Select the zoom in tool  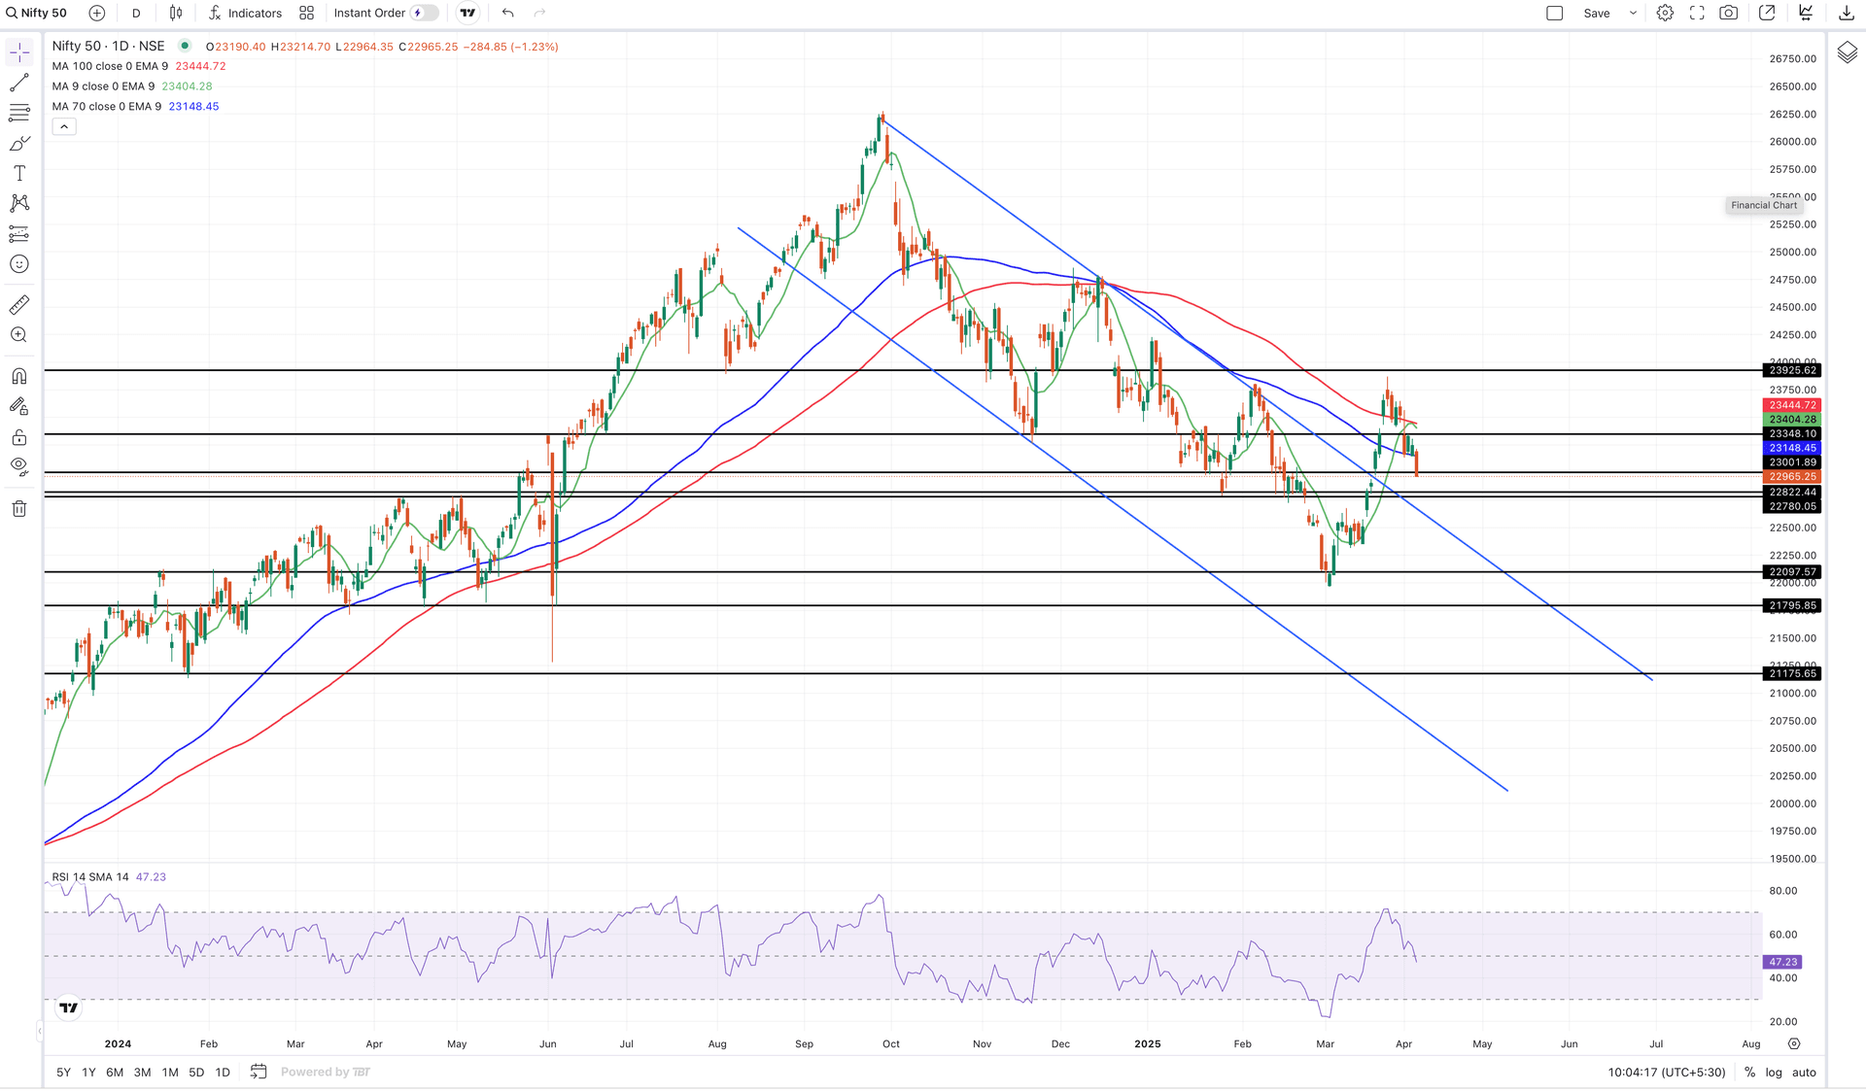(19, 335)
